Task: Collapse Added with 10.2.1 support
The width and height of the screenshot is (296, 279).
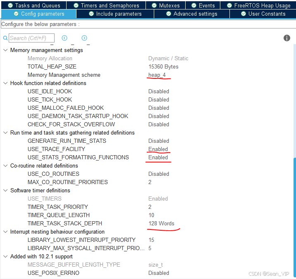Action: [5, 257]
